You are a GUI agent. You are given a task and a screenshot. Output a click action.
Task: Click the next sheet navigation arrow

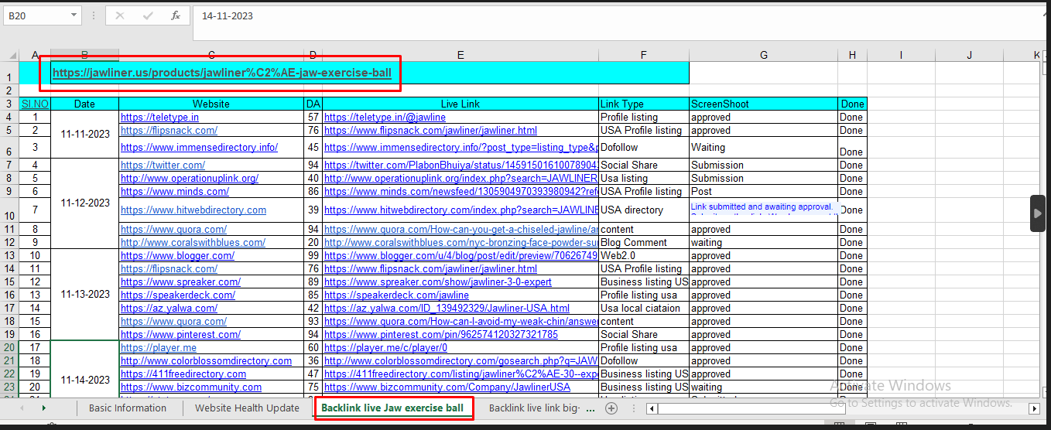coord(44,408)
